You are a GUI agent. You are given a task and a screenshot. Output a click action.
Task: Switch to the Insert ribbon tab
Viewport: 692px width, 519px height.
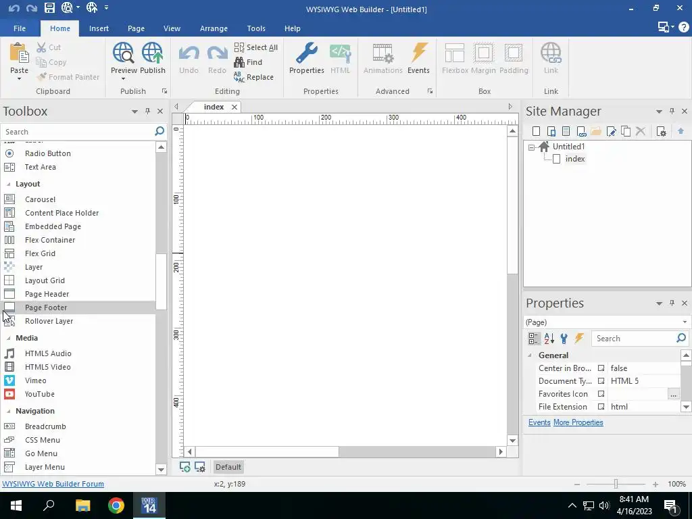(99, 28)
